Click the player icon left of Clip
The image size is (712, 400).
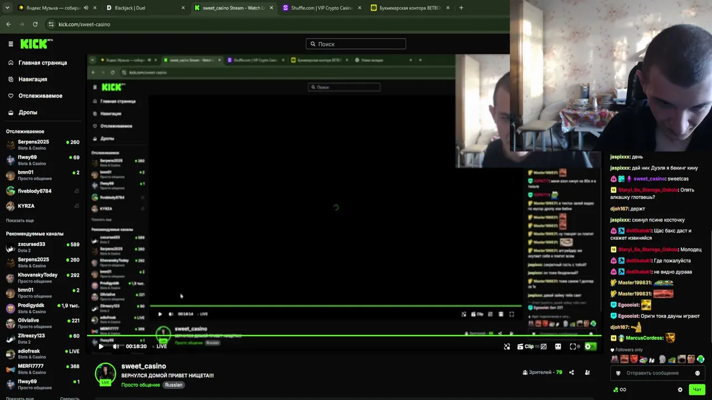[x=507, y=347]
